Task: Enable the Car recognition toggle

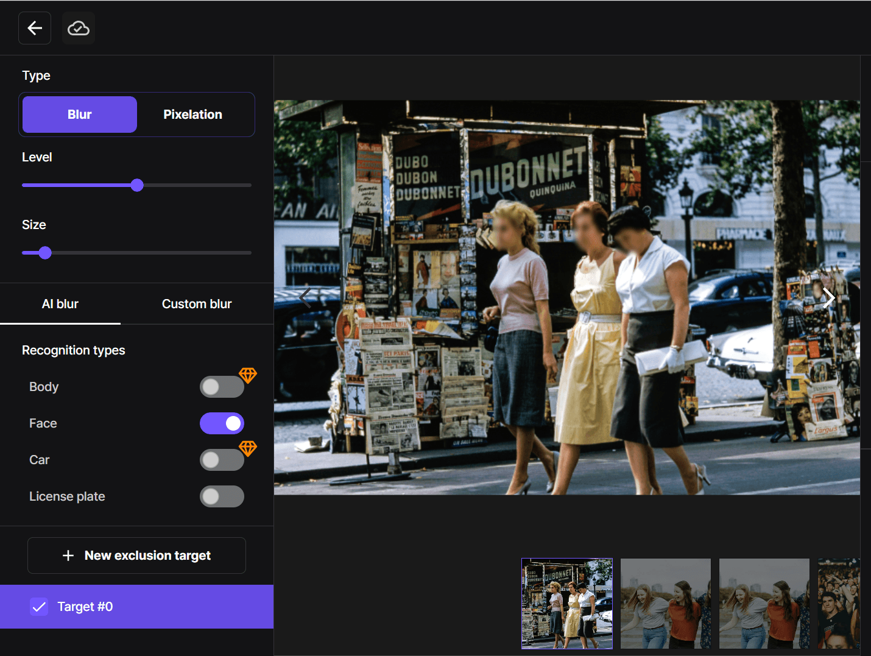Action: [222, 460]
